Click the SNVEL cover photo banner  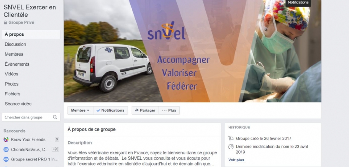click(x=193, y=51)
